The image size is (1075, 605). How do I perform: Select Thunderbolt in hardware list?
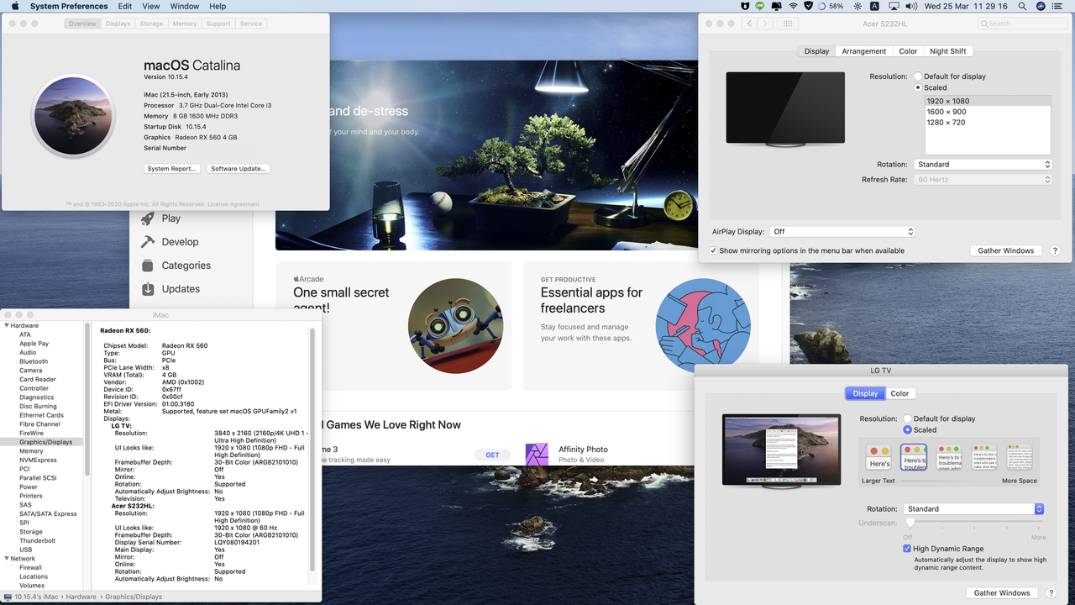click(37, 540)
